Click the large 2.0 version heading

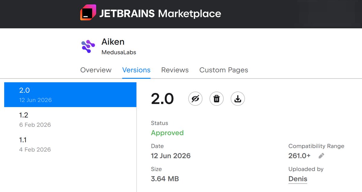click(x=163, y=99)
